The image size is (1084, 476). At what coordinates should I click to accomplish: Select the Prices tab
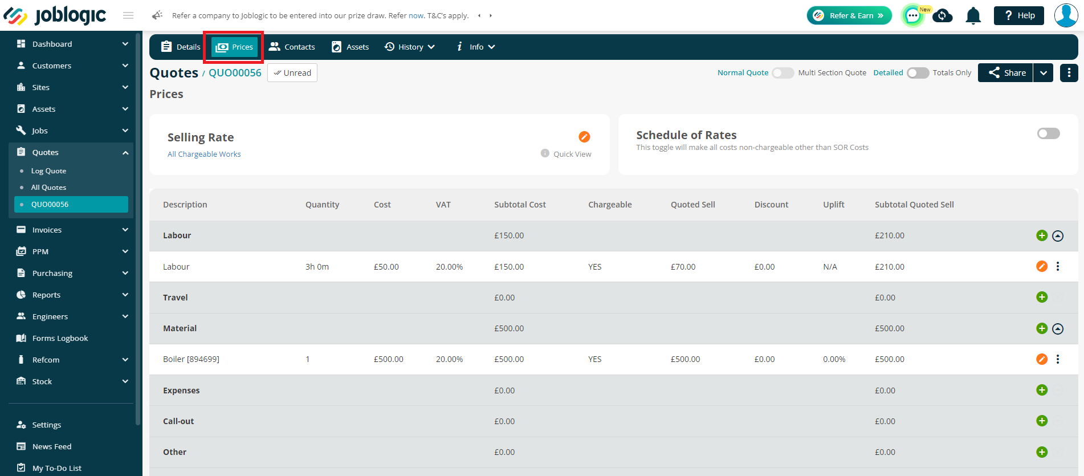tap(234, 47)
